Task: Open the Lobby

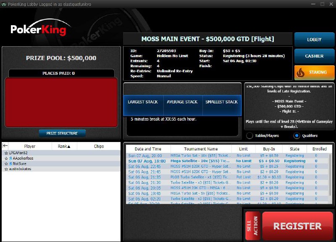Action: [x=314, y=39]
